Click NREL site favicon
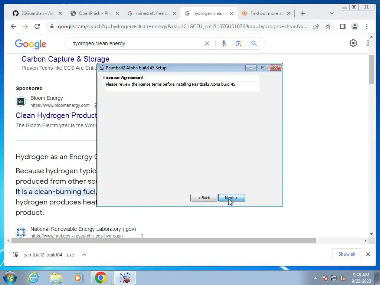 (x=21, y=232)
